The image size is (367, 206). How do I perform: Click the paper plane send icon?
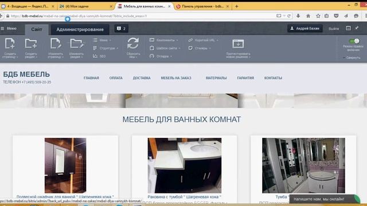[346, 16]
